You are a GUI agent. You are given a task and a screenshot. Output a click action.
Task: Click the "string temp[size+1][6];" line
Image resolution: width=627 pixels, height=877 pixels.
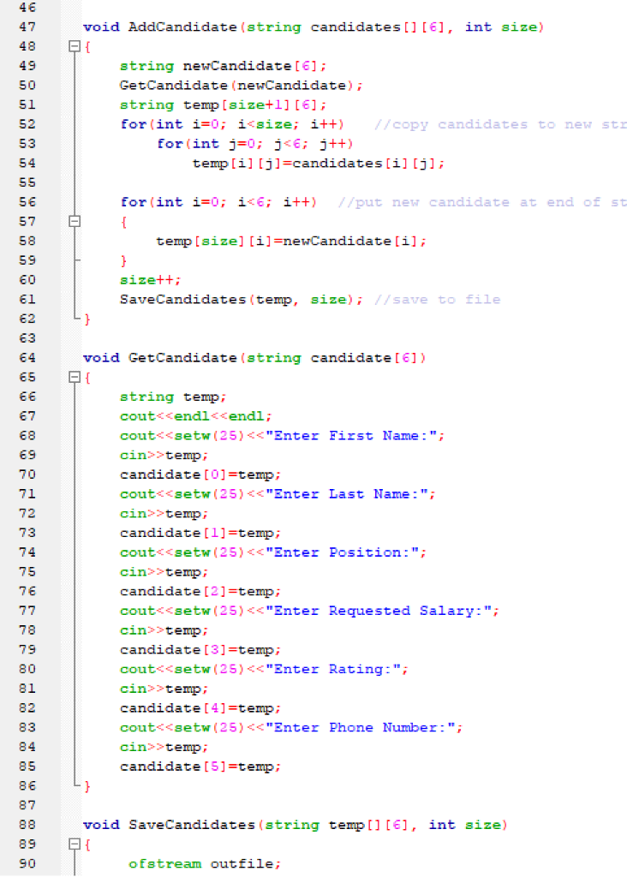point(224,104)
